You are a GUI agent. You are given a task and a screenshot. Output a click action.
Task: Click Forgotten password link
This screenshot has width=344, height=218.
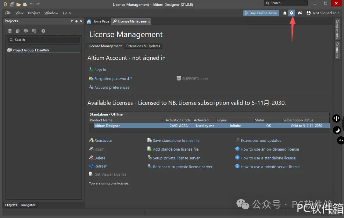coord(113,78)
